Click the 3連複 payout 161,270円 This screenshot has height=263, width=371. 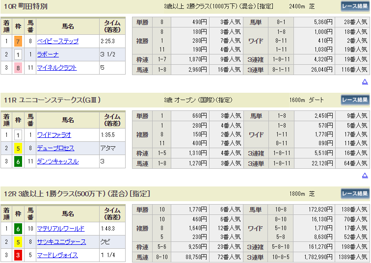click(320, 247)
